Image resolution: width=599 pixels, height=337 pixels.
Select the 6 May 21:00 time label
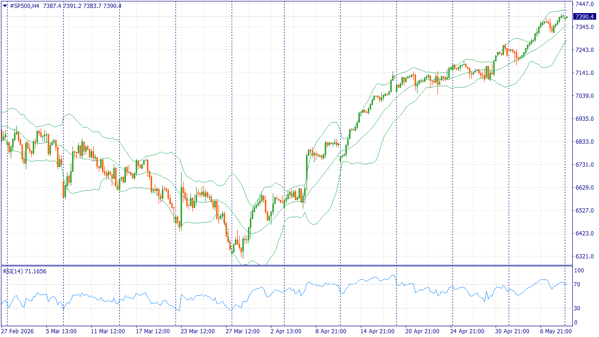click(555, 331)
